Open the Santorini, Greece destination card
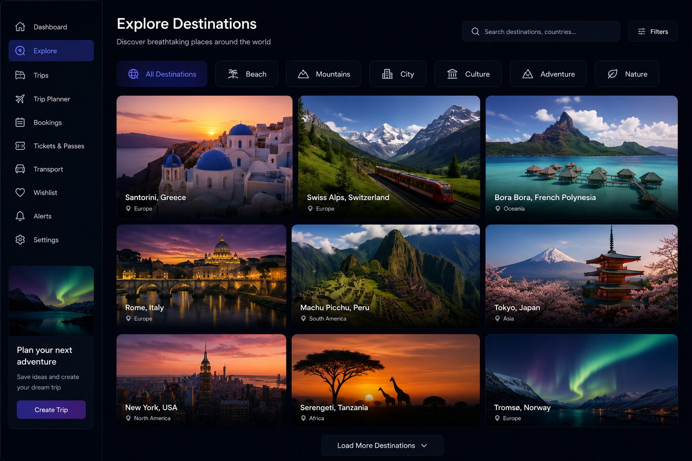 (205, 157)
